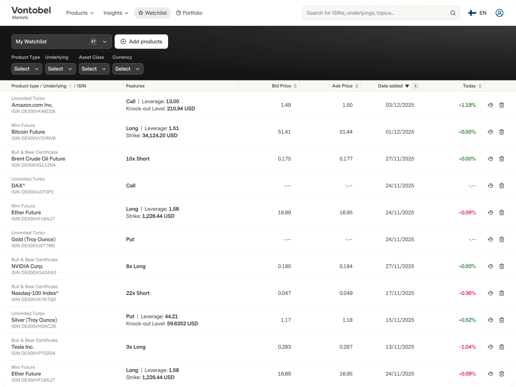
Task: Open the Underlying Select filter
Action: point(60,69)
